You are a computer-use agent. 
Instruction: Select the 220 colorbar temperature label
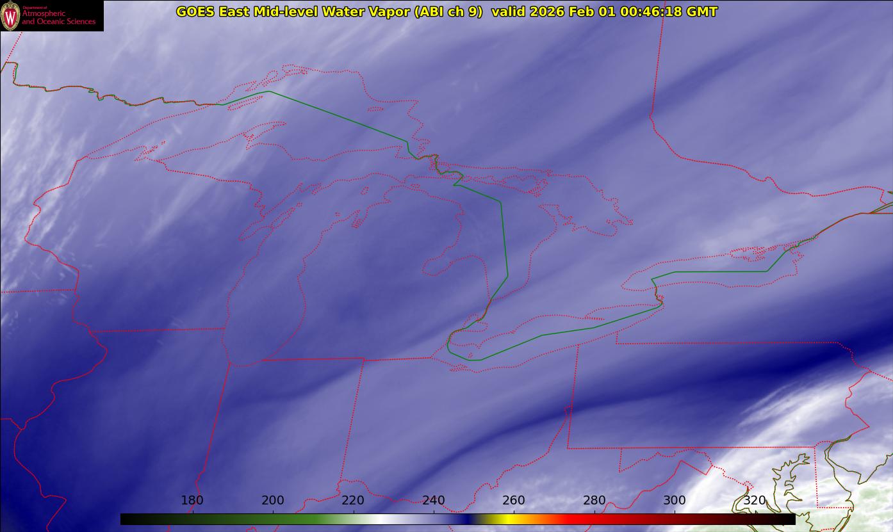(x=353, y=500)
